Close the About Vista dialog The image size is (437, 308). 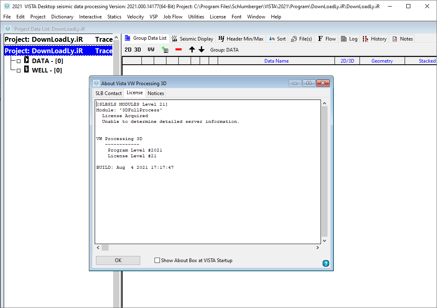click(x=323, y=83)
